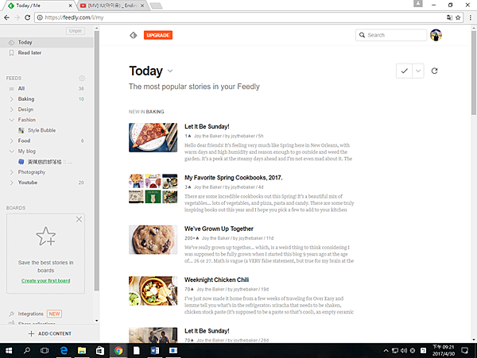477x358 pixels.
Task: Click the Upgrade button
Action: 158,35
